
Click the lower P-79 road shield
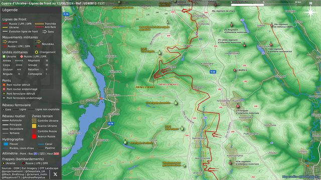click(x=110, y=123)
